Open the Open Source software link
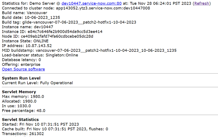The height and width of the screenshot is (137, 218). tap(23, 69)
